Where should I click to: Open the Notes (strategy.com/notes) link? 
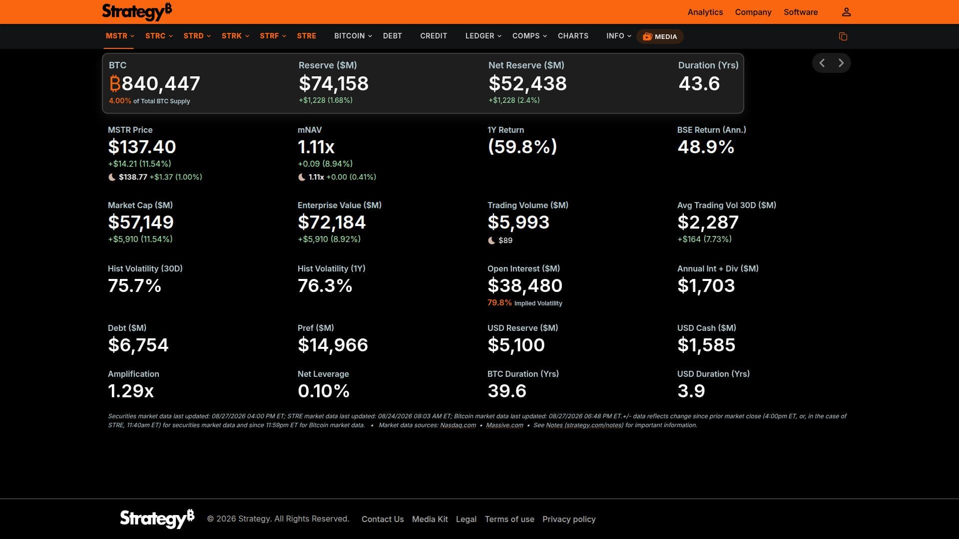point(584,425)
